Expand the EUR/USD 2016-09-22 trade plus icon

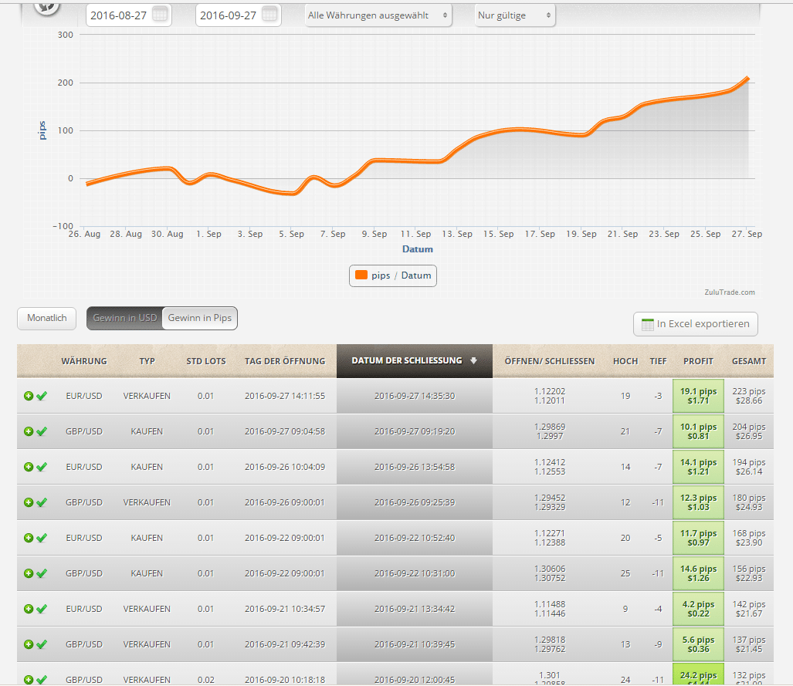tap(29, 538)
